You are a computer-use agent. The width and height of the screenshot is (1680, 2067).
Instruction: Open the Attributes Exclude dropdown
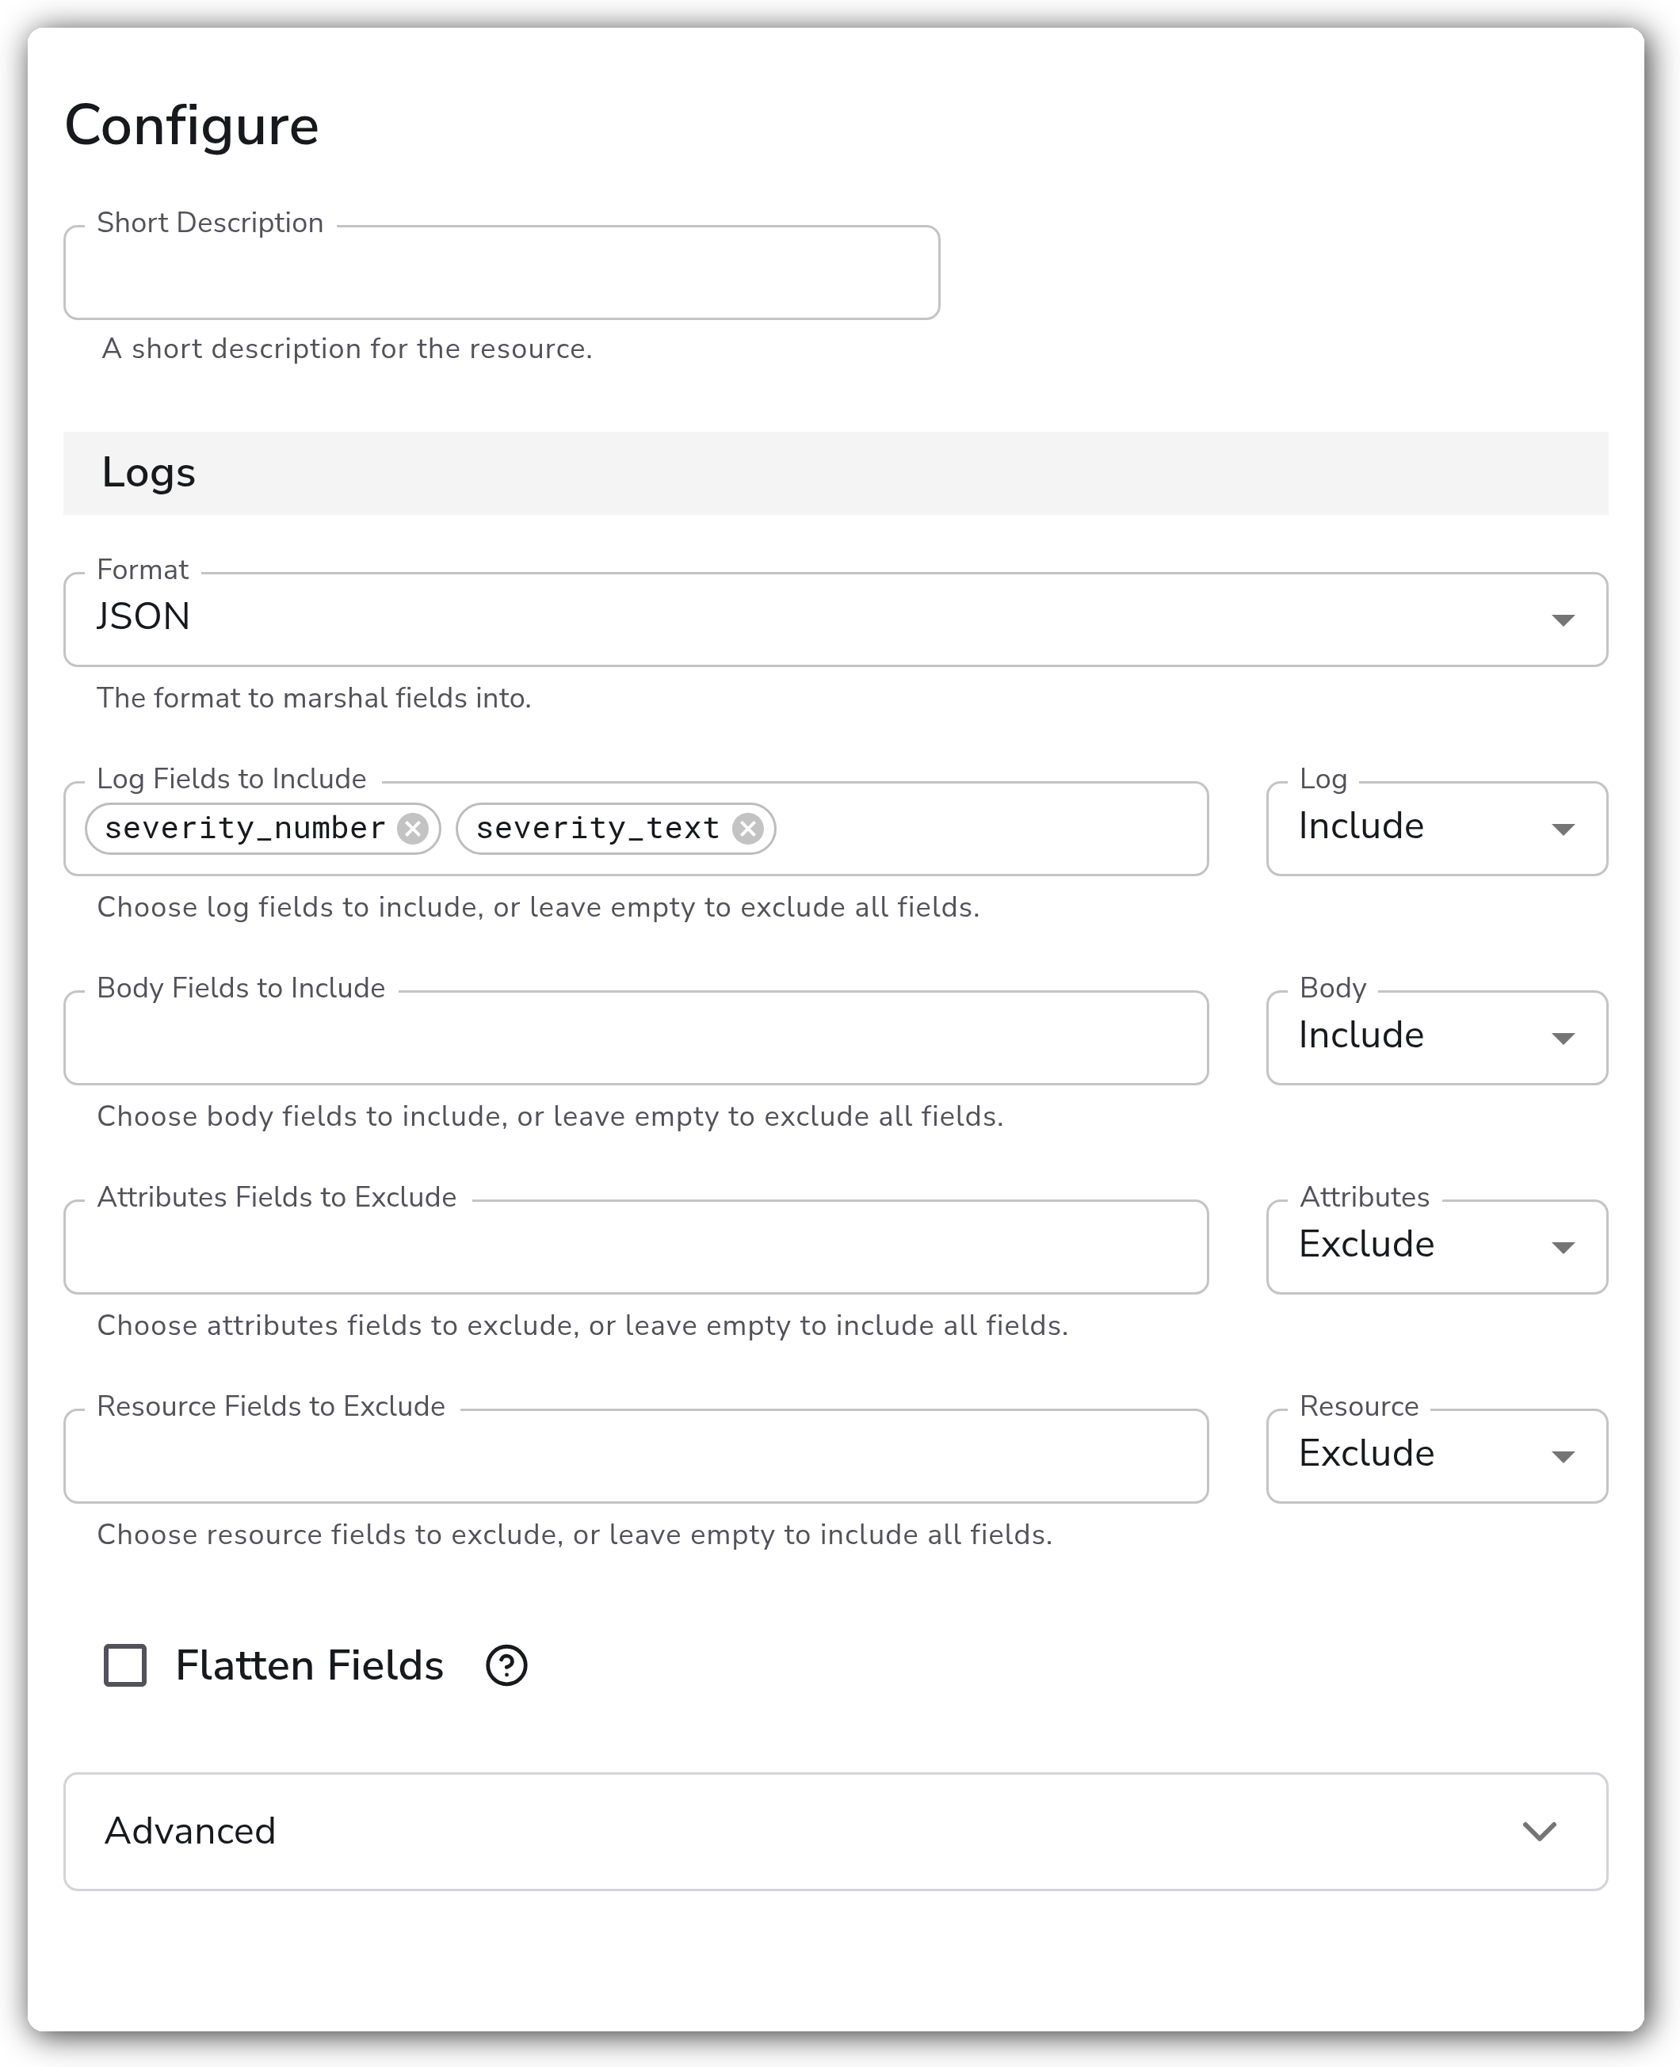[1436, 1247]
